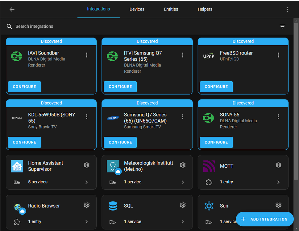Click the Samsung logo on the Smart TV card
Image resolution: width=299 pixels, height=231 pixels.
point(113,118)
